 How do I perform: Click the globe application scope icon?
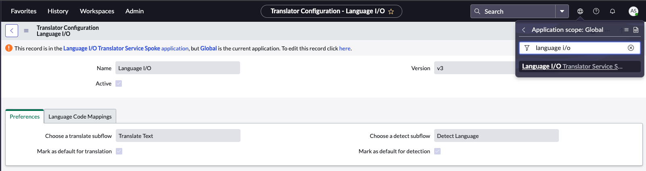tap(580, 11)
